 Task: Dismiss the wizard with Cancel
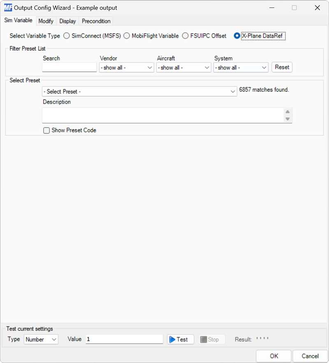point(310,356)
